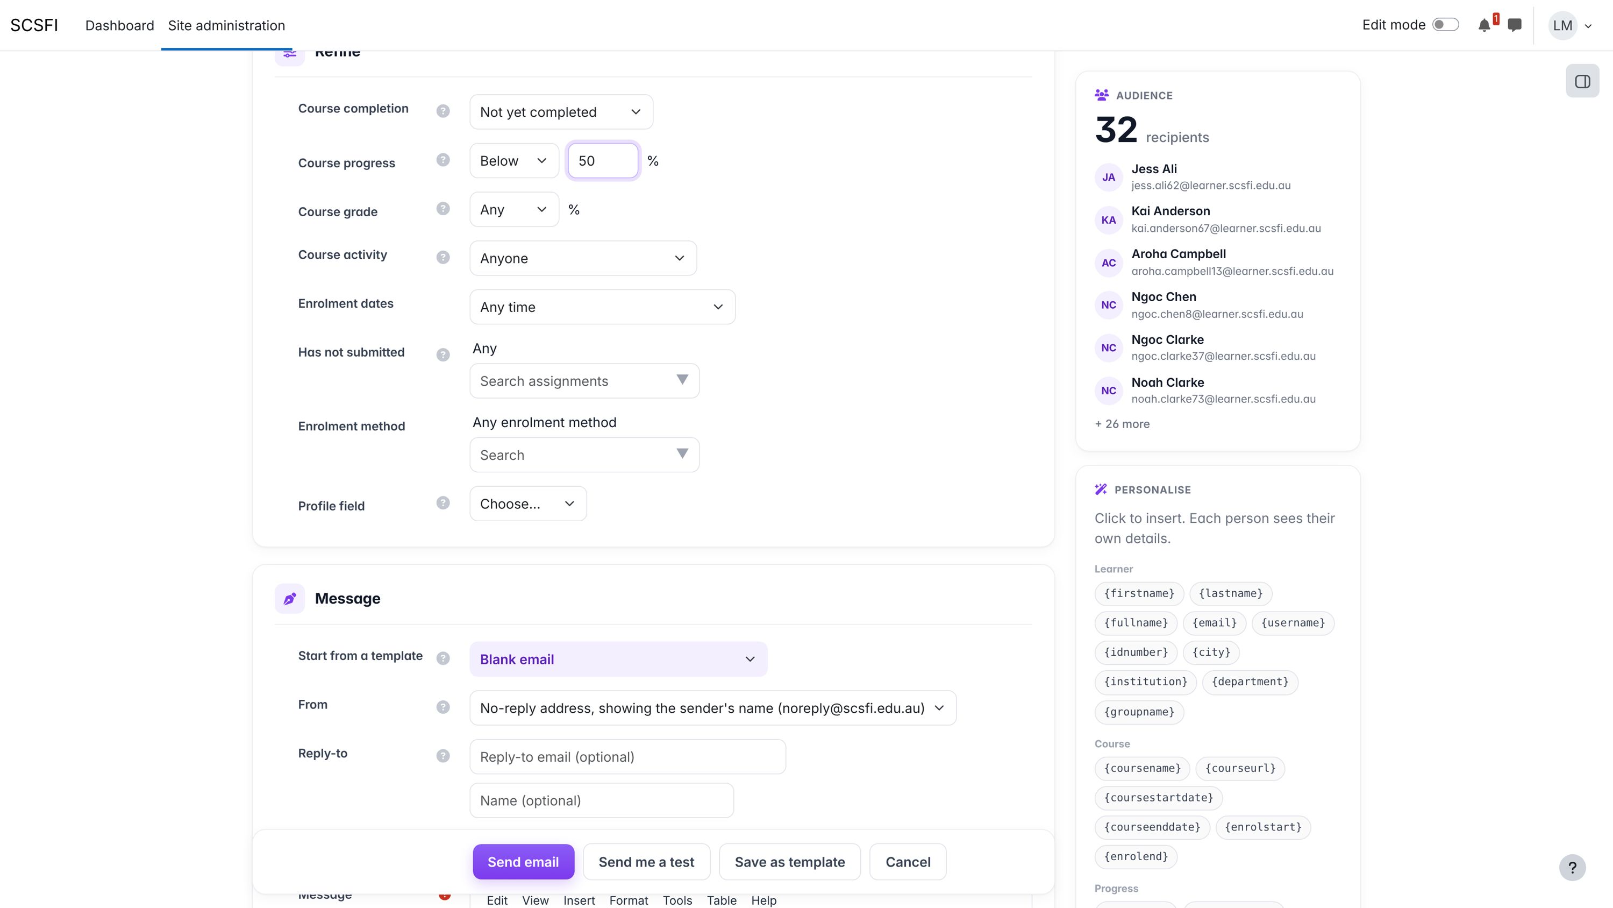Open the editor Insert menu

[x=579, y=900]
